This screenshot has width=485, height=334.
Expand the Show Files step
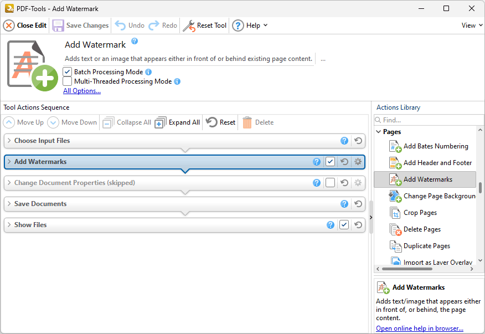coord(9,225)
